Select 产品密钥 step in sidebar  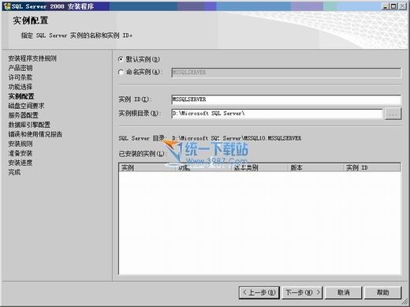point(20,68)
